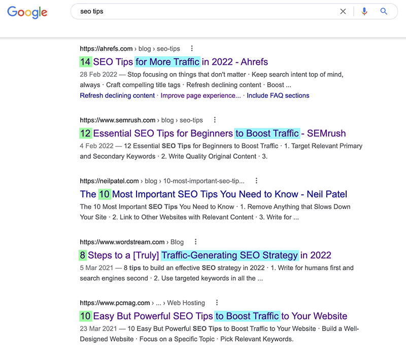Open three-dot menu beside pcmag.com result
406x355 pixels.
coord(217,302)
